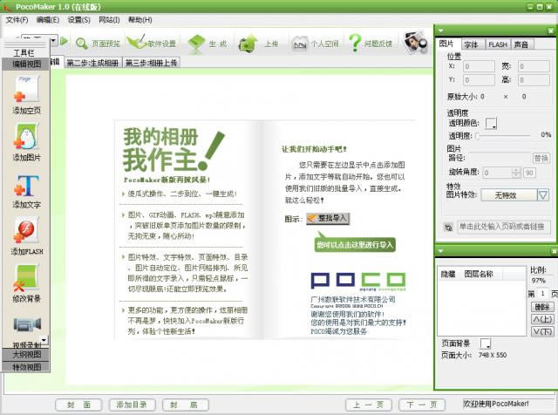The width and height of the screenshot is (558, 415).
Task: Click the 添加FLASH icon in sidebar
Action: click(26, 232)
